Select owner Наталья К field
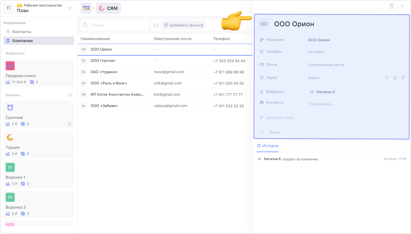This screenshot has height=234, width=411. click(x=325, y=92)
